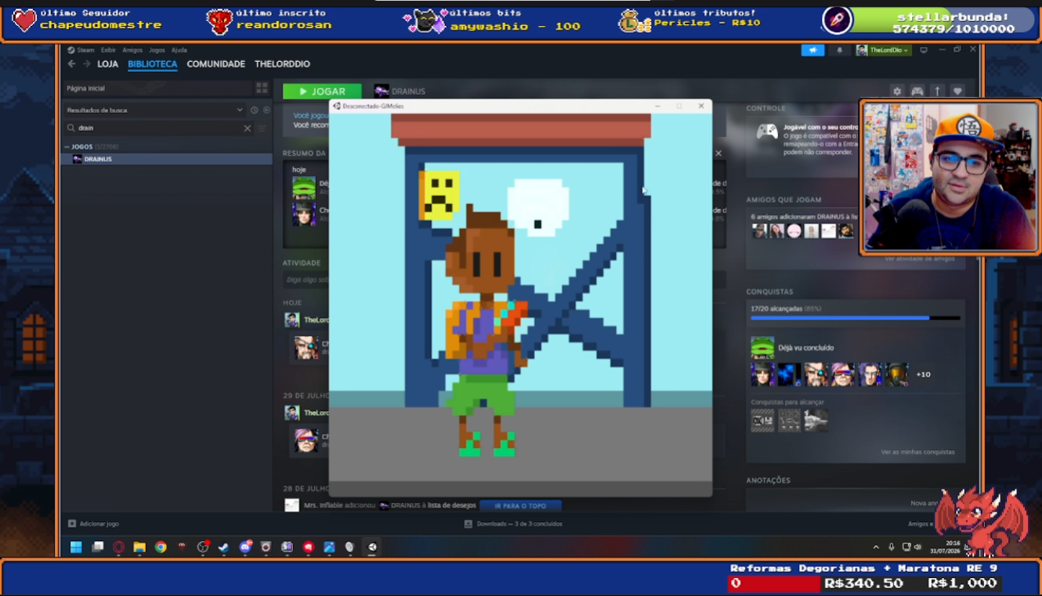Open the Ajuda menu
This screenshot has height=596, width=1042.
(x=179, y=50)
